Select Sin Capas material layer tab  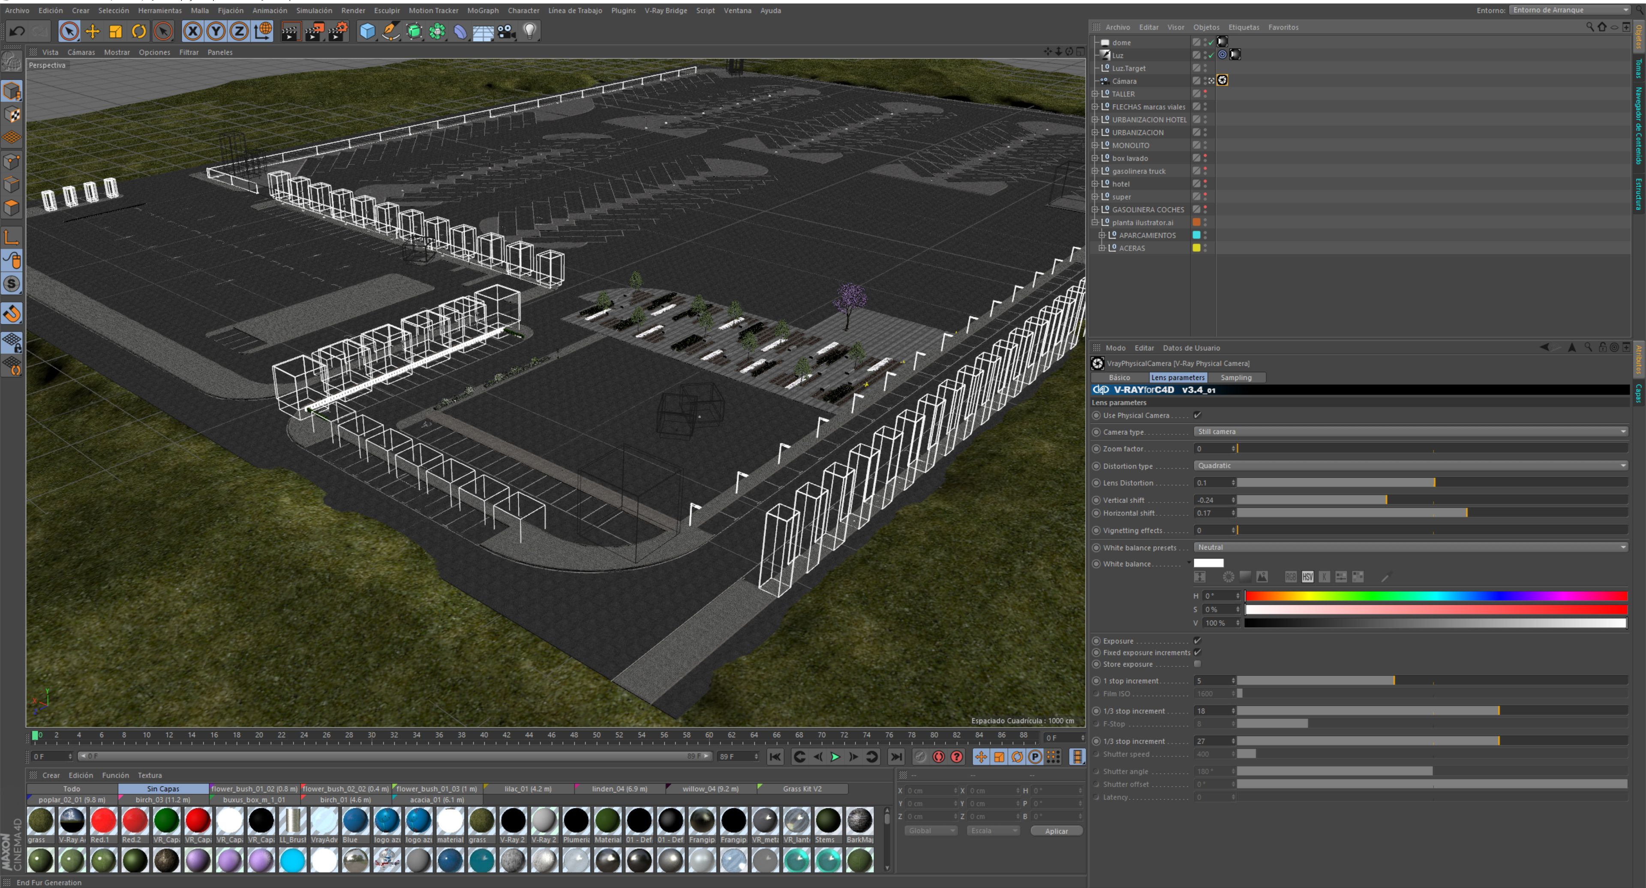pos(163,789)
